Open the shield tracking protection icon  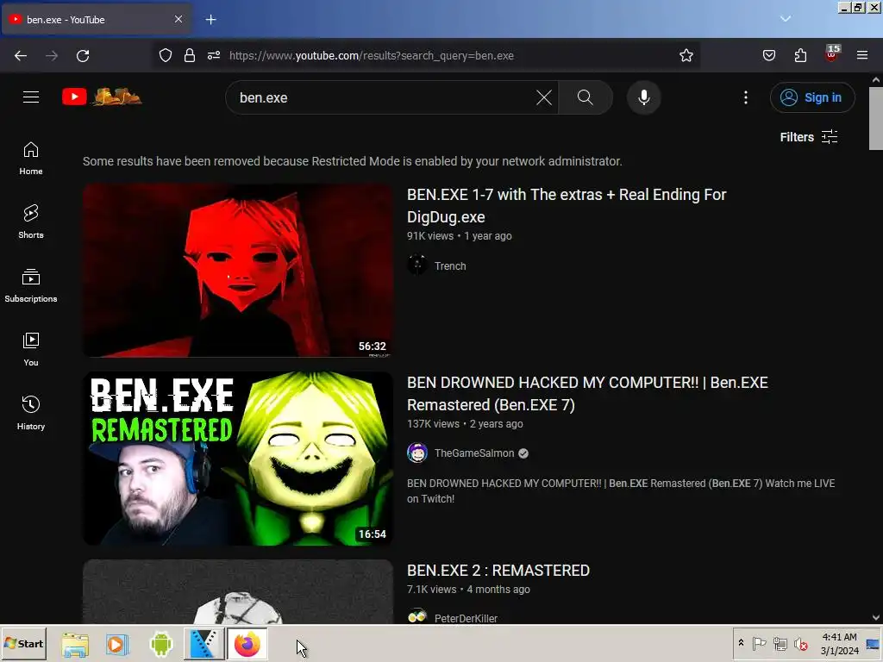point(165,55)
